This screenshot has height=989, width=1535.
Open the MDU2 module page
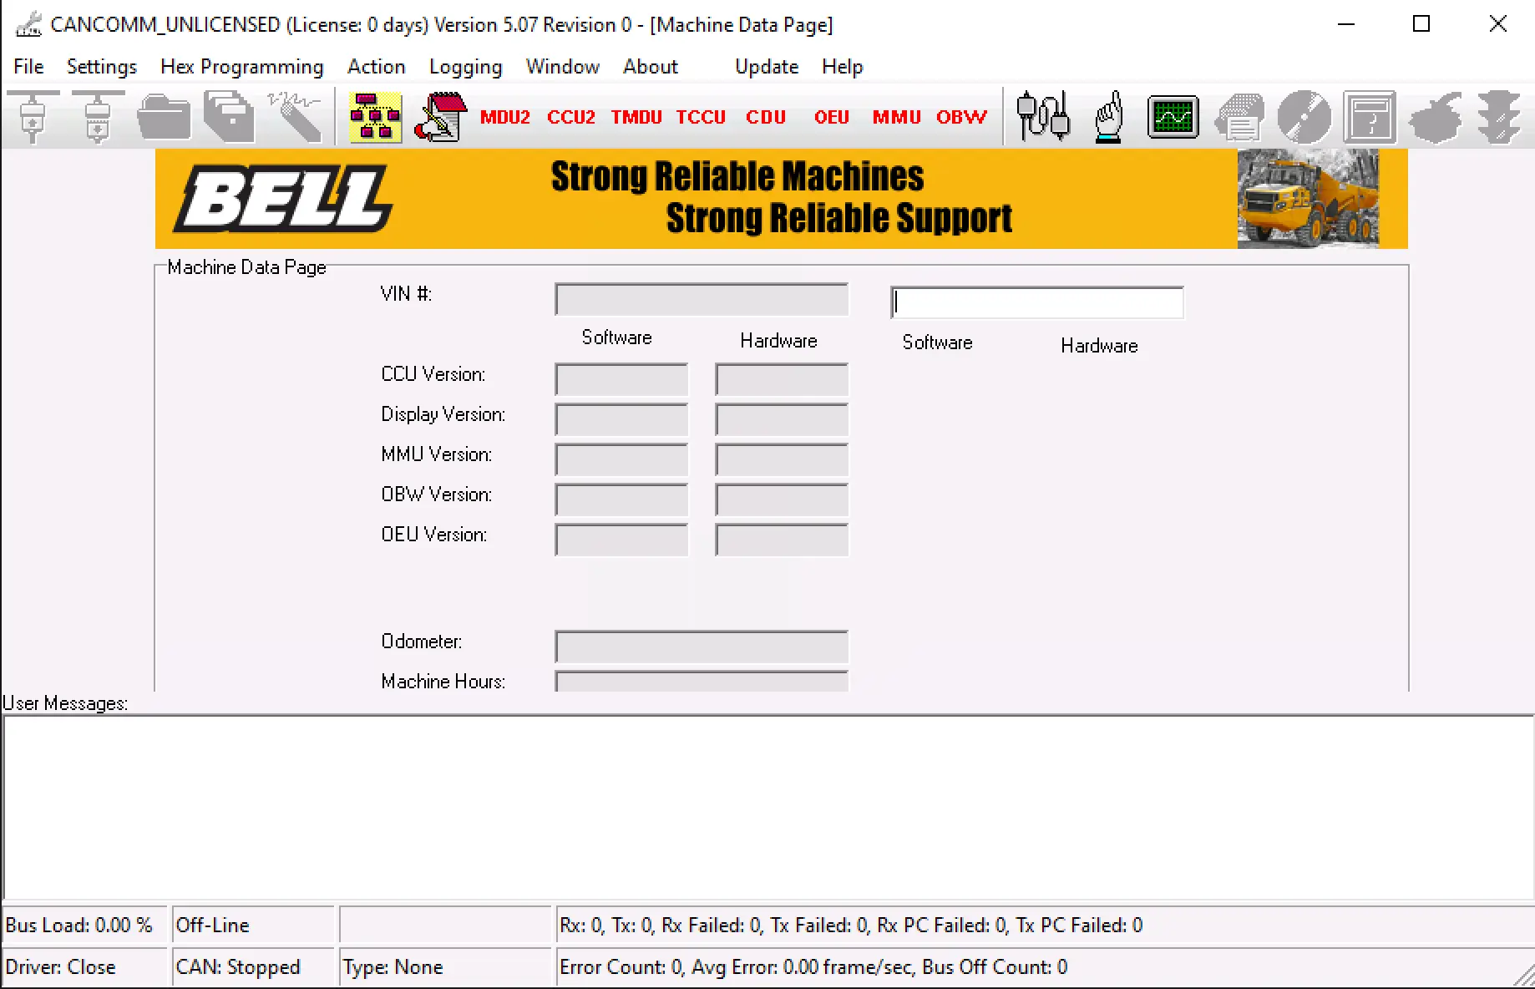[x=504, y=117]
